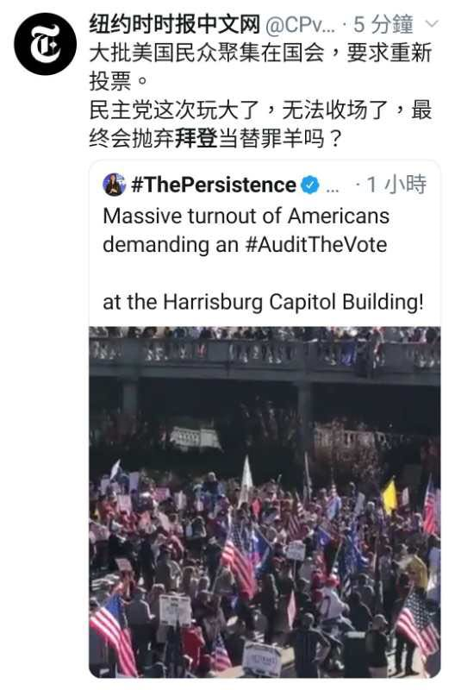Viewport: 455px width, 690px height.
Task: Play the rally crowd video thumbnail
Action: (x=265, y=502)
